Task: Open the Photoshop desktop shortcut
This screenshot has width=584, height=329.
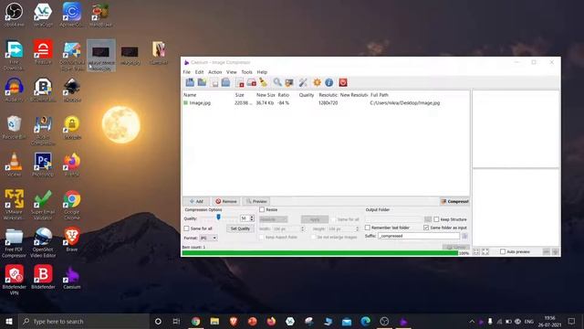Action: click(43, 164)
